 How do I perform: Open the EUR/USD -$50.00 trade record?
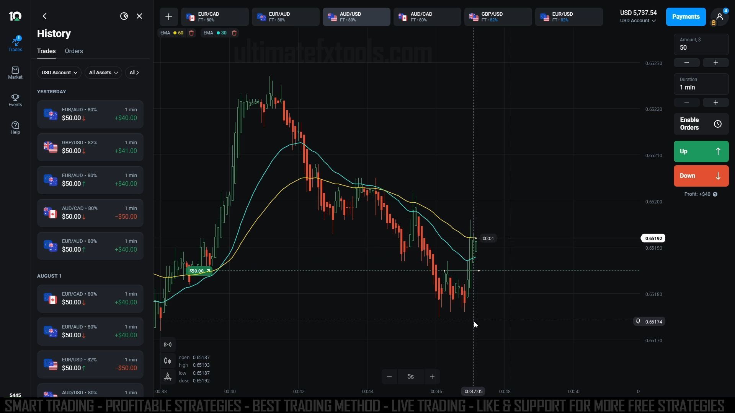(90, 364)
